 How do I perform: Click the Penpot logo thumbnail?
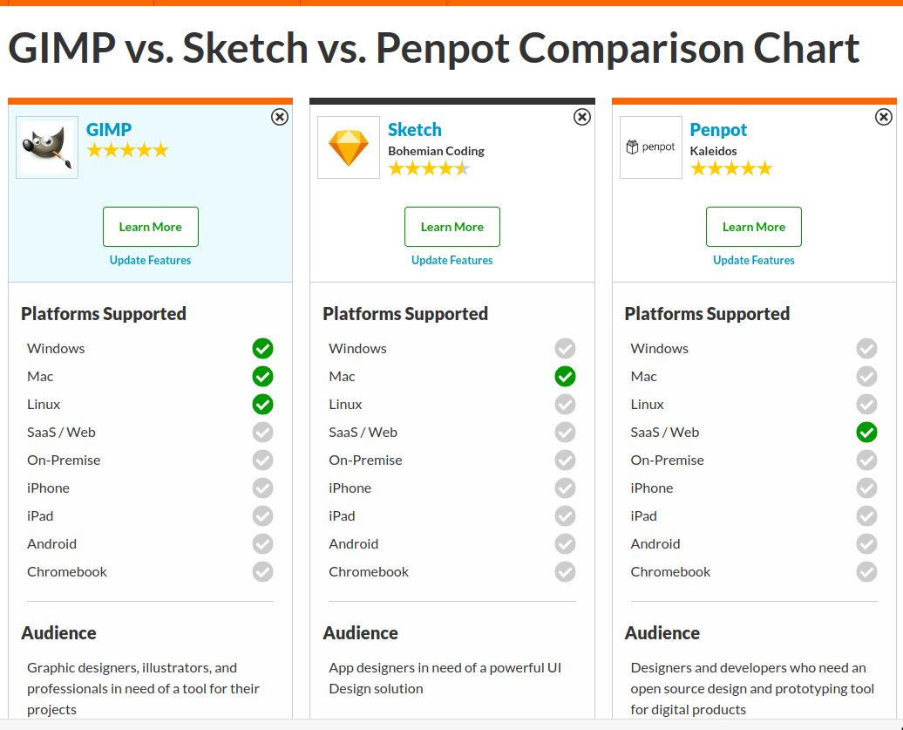click(x=650, y=147)
